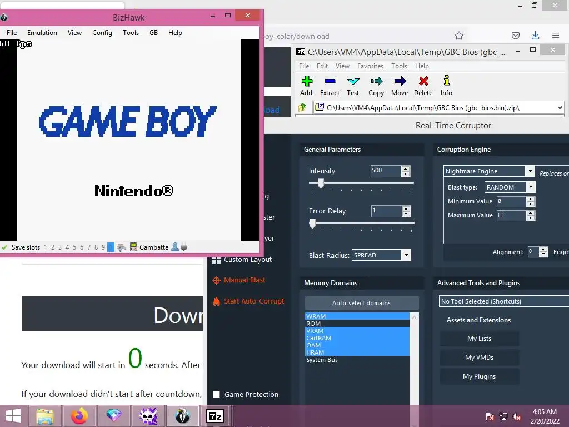Image resolution: width=569 pixels, height=427 pixels.
Task: Open the Blast type RANDOM dropdown
Action: pyautogui.click(x=531, y=187)
